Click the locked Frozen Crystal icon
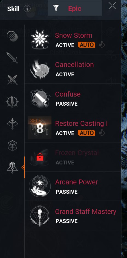127x258 pixels. click(39, 157)
